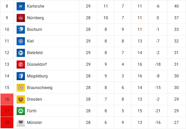Click Fürth's -21 goal difference value
Screen dimensions: 186x129
158,111
